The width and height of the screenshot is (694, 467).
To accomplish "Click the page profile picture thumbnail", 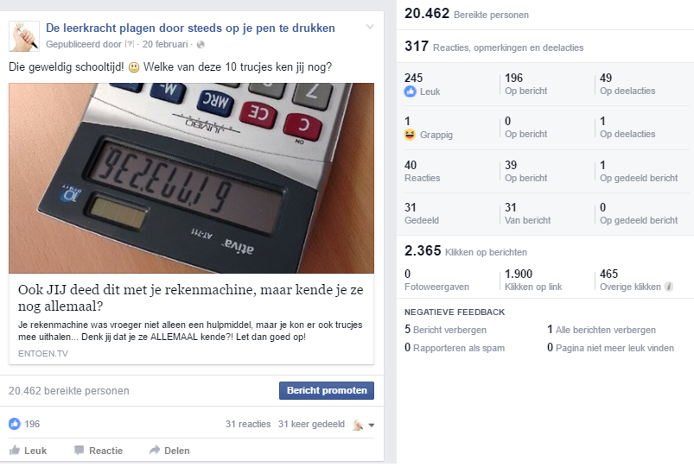I will click(24, 36).
